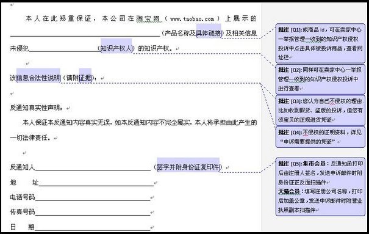369x234 pixels.
Task: Open comment Q5 about 集市会员 signing
Action: 320,186
